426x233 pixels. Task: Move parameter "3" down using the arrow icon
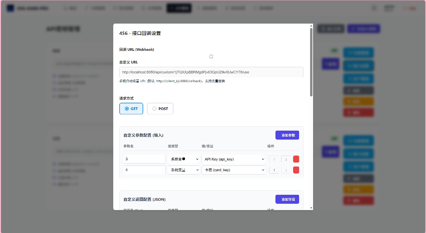[286, 159]
